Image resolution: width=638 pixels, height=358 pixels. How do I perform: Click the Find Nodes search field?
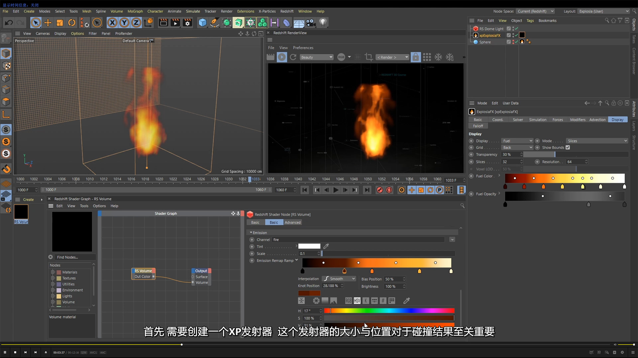pos(76,257)
